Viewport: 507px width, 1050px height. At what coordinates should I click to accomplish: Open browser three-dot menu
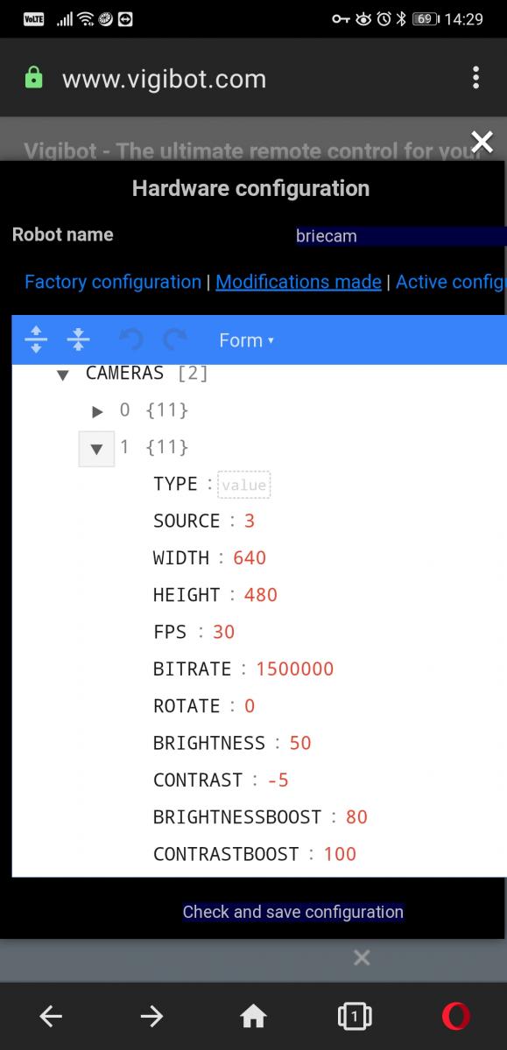click(475, 78)
